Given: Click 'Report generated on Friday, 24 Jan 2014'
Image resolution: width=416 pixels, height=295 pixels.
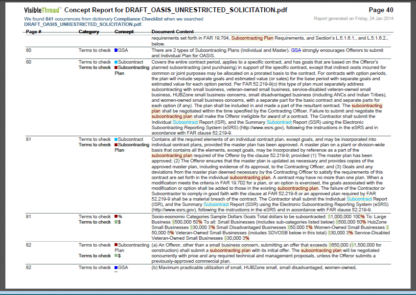Looking at the screenshot, I should [354, 19].
